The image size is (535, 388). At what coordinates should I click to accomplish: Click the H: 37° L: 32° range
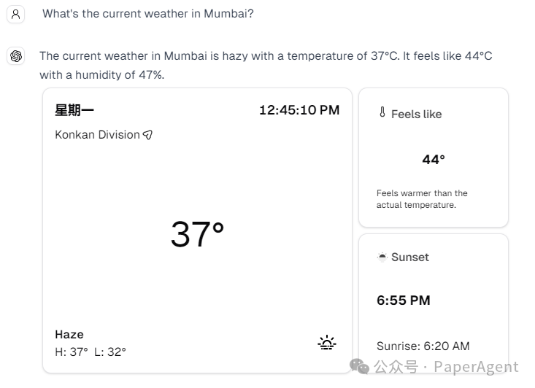(x=91, y=352)
